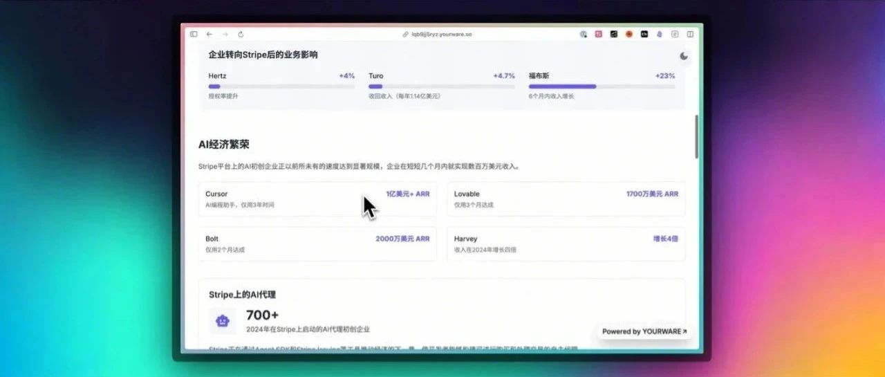Screen dimensions: 885x377
Task: Open the purple bell extension icon
Action: [660, 34]
